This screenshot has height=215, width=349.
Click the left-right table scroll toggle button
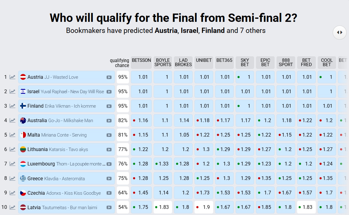340,33
